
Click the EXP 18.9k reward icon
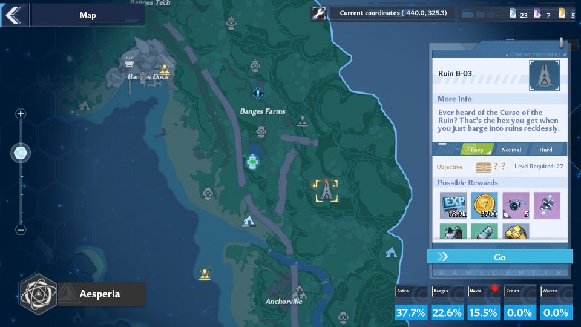[453, 205]
